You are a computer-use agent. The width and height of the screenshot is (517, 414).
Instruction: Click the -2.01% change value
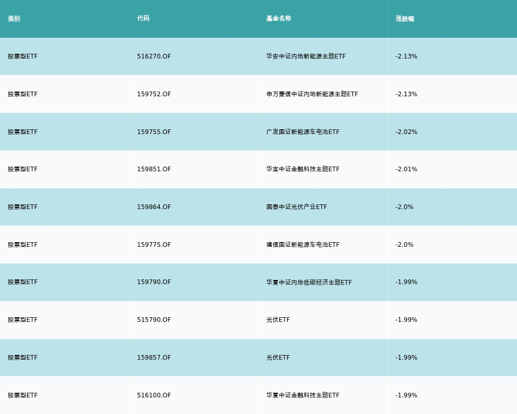click(x=406, y=169)
